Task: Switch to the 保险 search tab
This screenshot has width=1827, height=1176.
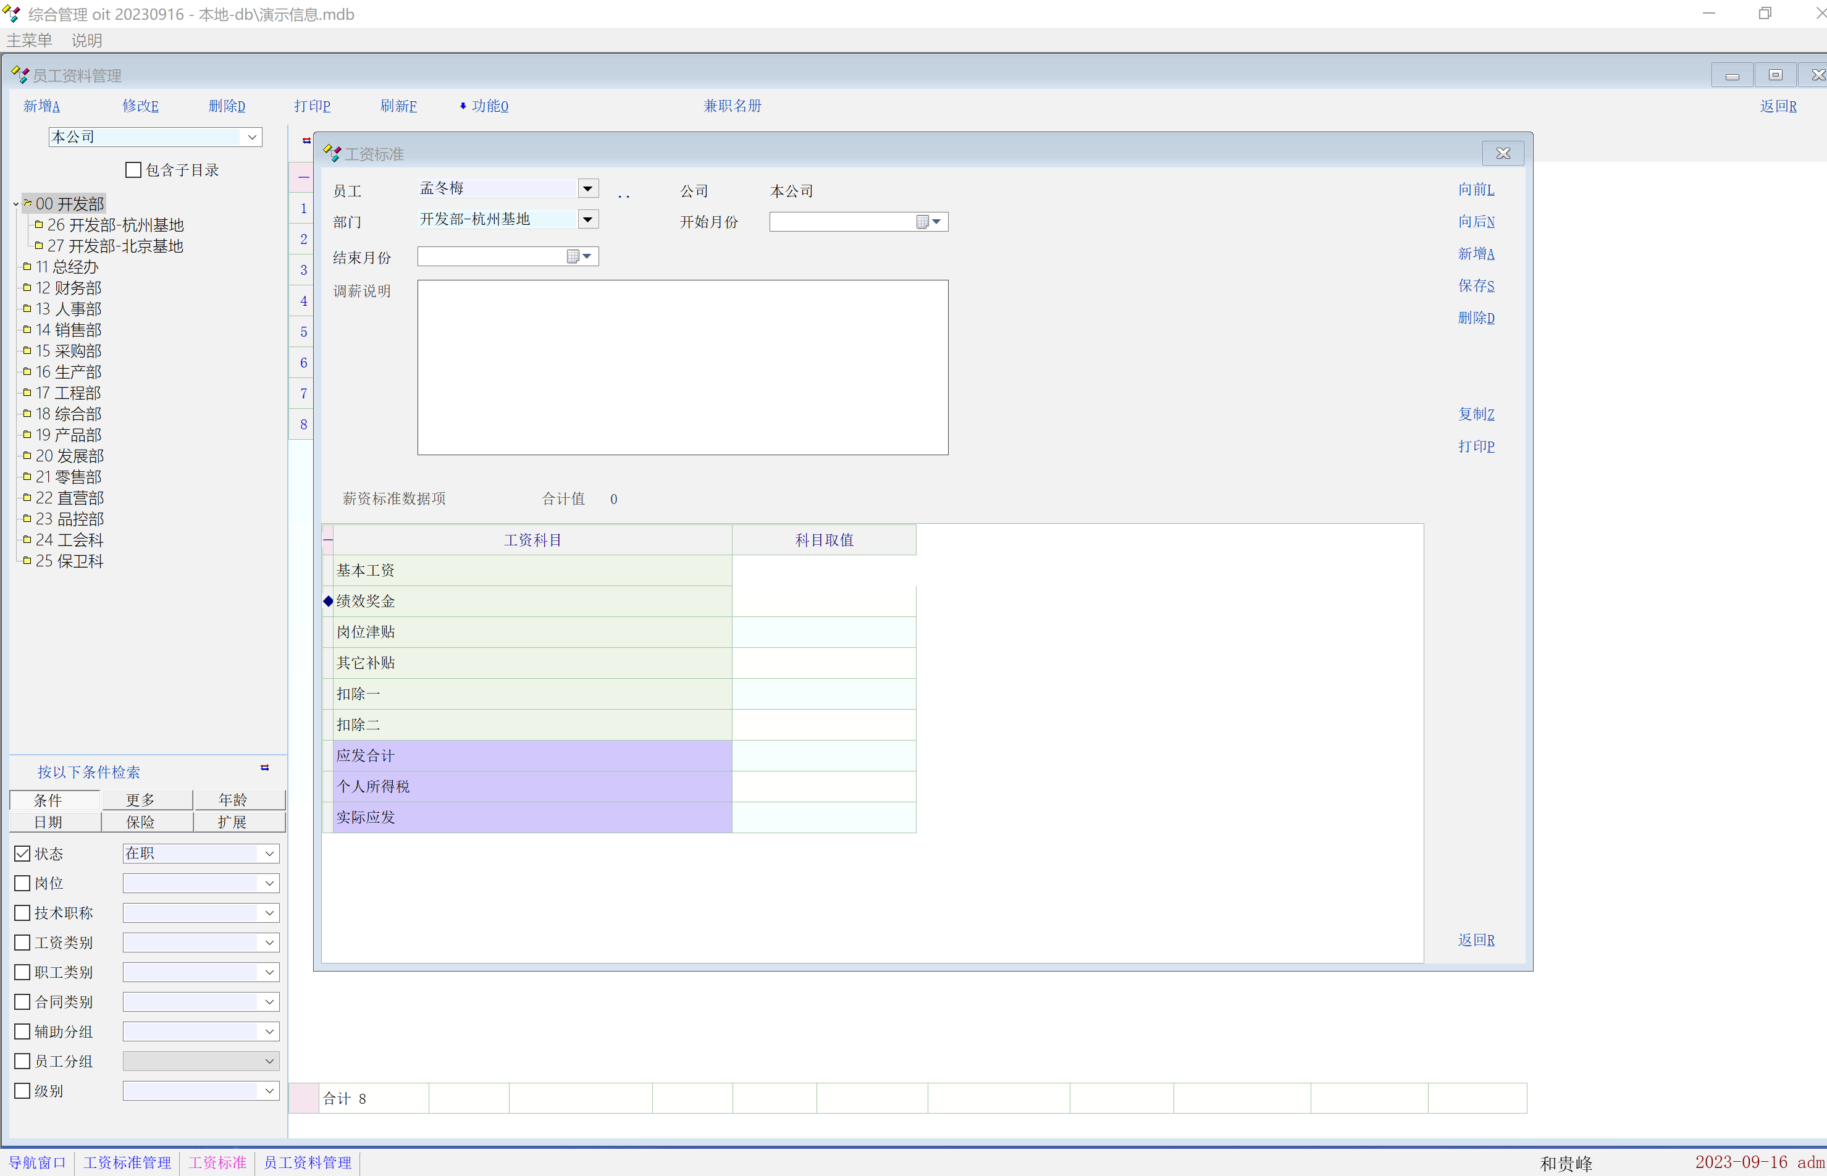Action: point(140,821)
